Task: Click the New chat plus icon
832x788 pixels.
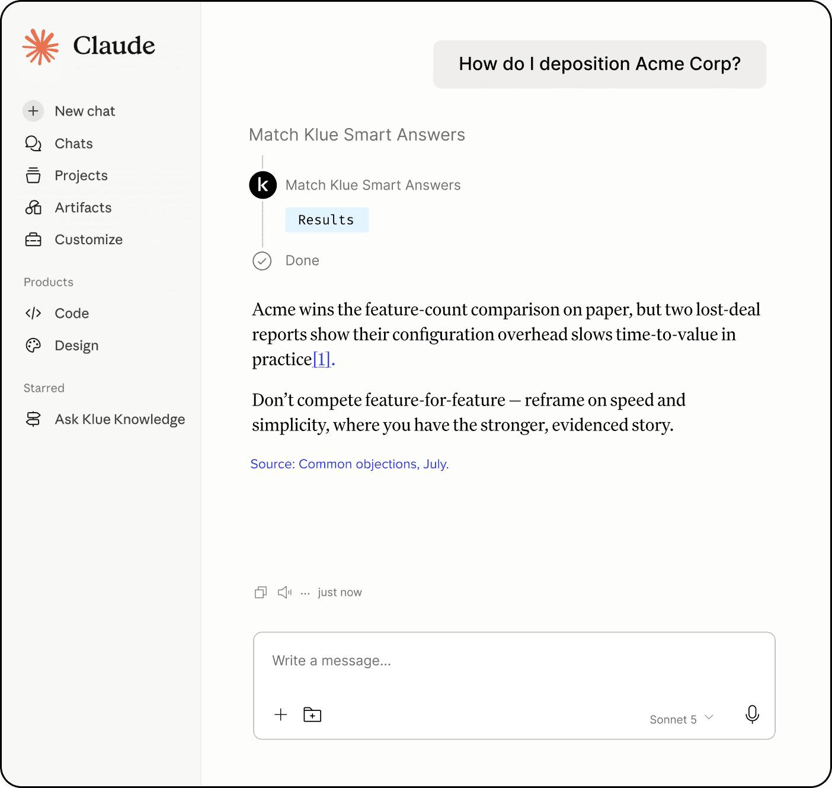Action: (33, 111)
